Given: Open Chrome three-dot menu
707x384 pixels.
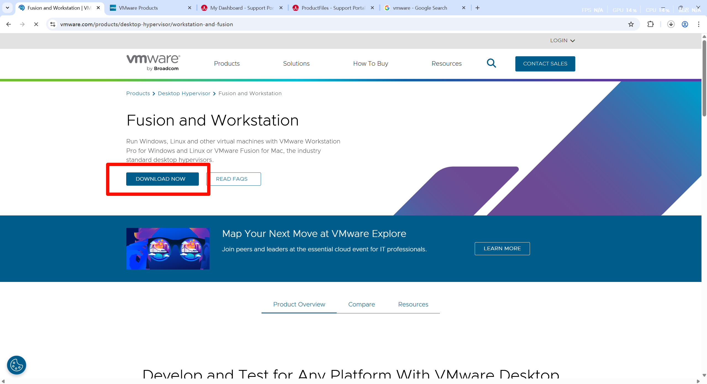Looking at the screenshot, I should pos(698,24).
